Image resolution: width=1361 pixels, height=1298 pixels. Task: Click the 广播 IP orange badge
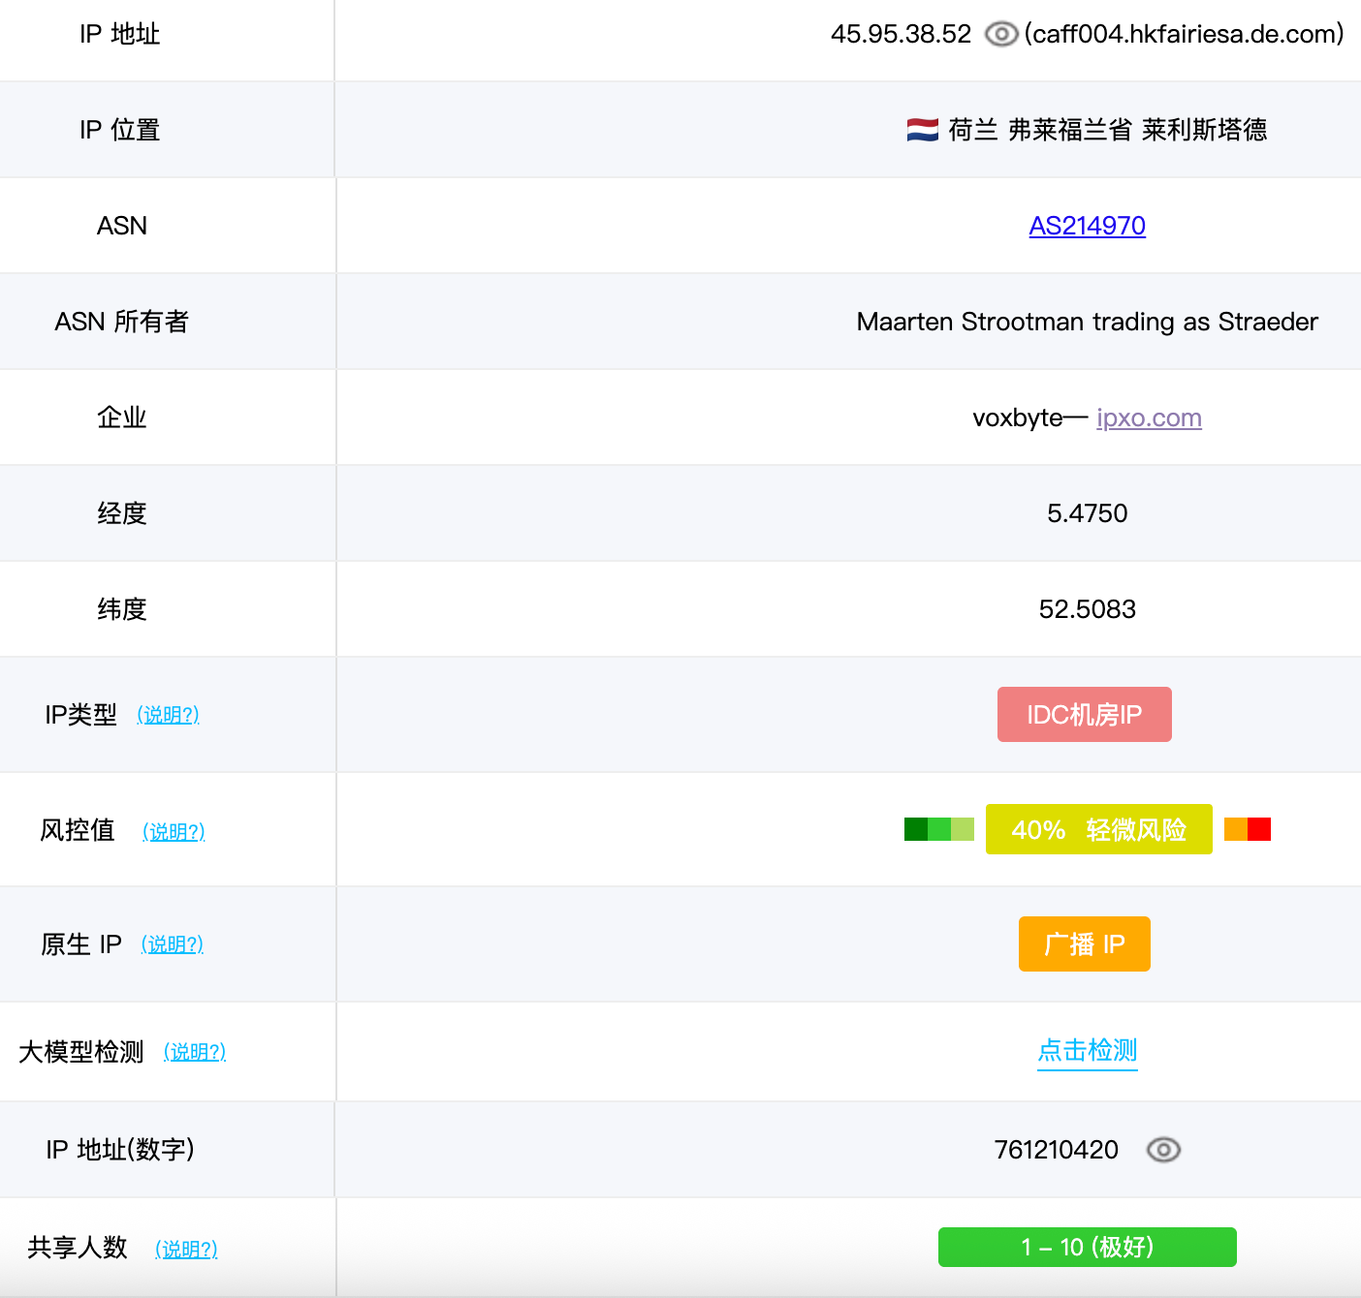1084,944
